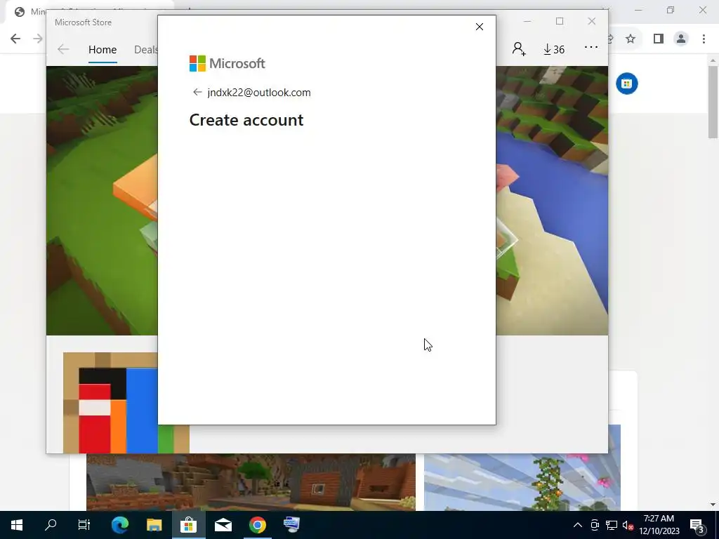Switch to Microsoft Store taskbar icon
The height and width of the screenshot is (539, 719).
click(x=188, y=525)
